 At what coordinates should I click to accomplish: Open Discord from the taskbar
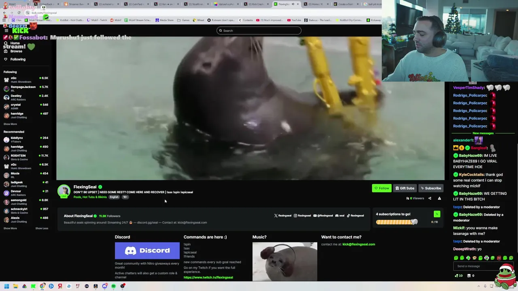pos(105,286)
